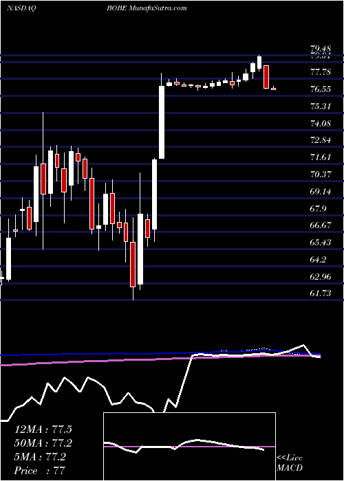Click the 76.55 price axis label
This screenshot has width=344, height=481.
pos(321,89)
